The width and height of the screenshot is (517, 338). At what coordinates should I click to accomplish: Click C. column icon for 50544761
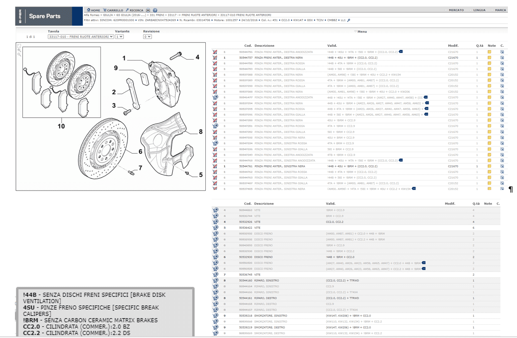pyautogui.click(x=502, y=166)
